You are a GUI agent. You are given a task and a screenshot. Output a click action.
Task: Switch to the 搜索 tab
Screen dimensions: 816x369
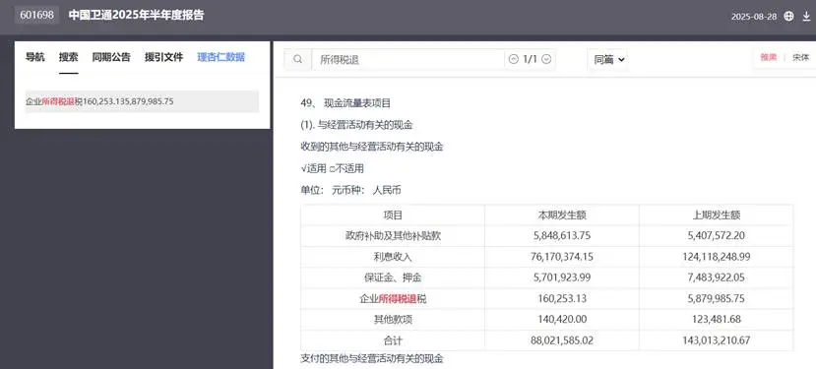[68, 57]
